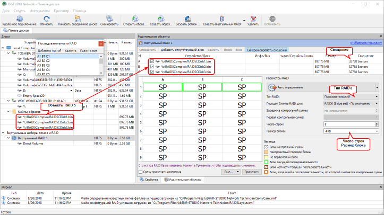384x215 pixels.
Task: Select sequence A3 B3 C3 in list
Action: pos(67,66)
